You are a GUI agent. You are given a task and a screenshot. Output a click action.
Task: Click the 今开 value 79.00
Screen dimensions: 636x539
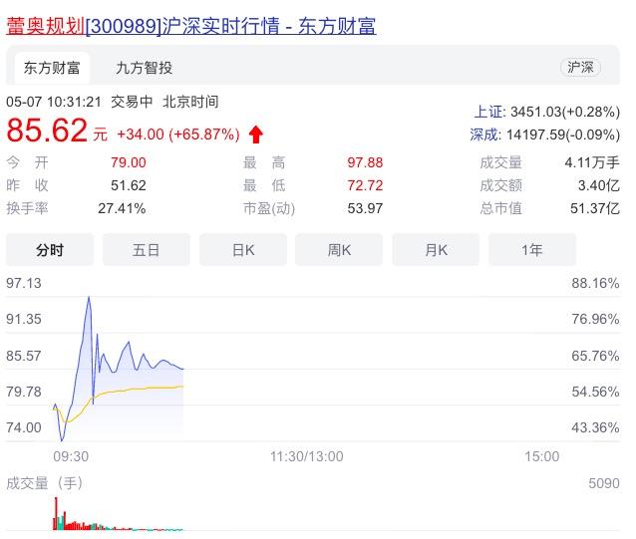pyautogui.click(x=129, y=162)
